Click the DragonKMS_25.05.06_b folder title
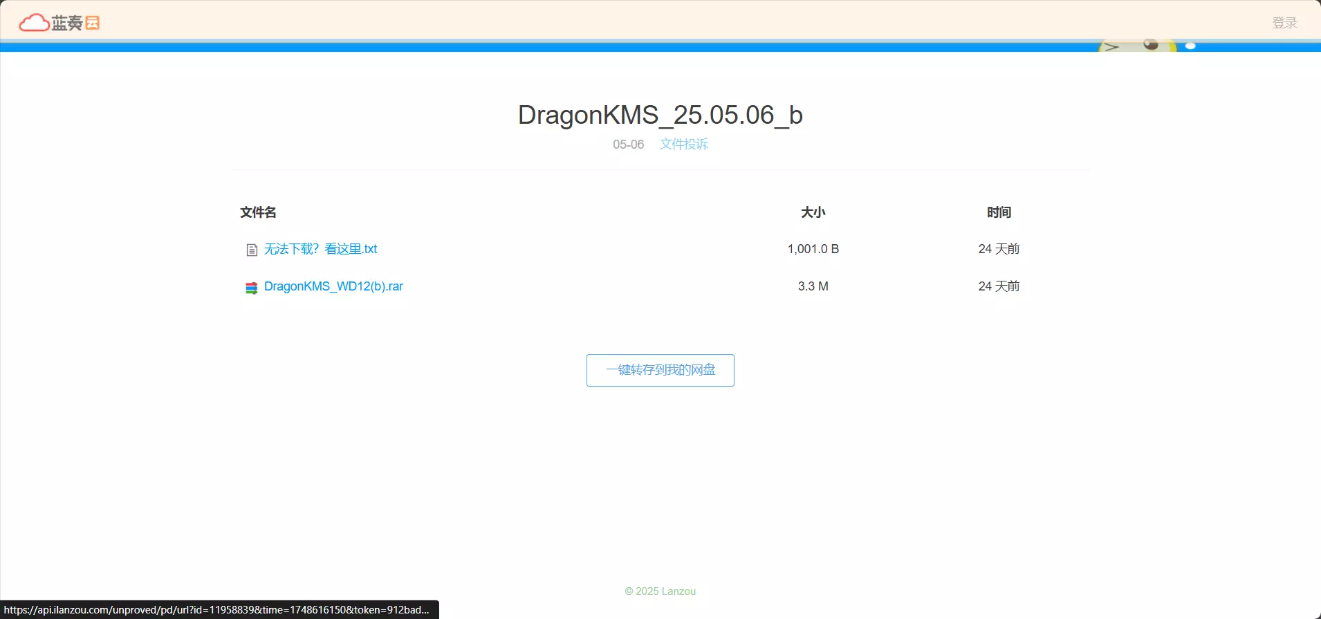 pos(660,115)
